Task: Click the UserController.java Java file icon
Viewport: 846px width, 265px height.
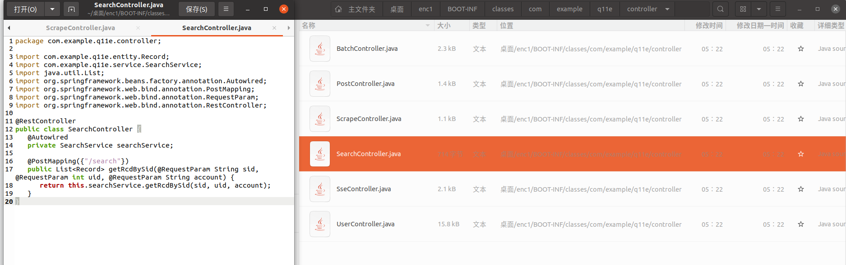Action: coord(320,224)
